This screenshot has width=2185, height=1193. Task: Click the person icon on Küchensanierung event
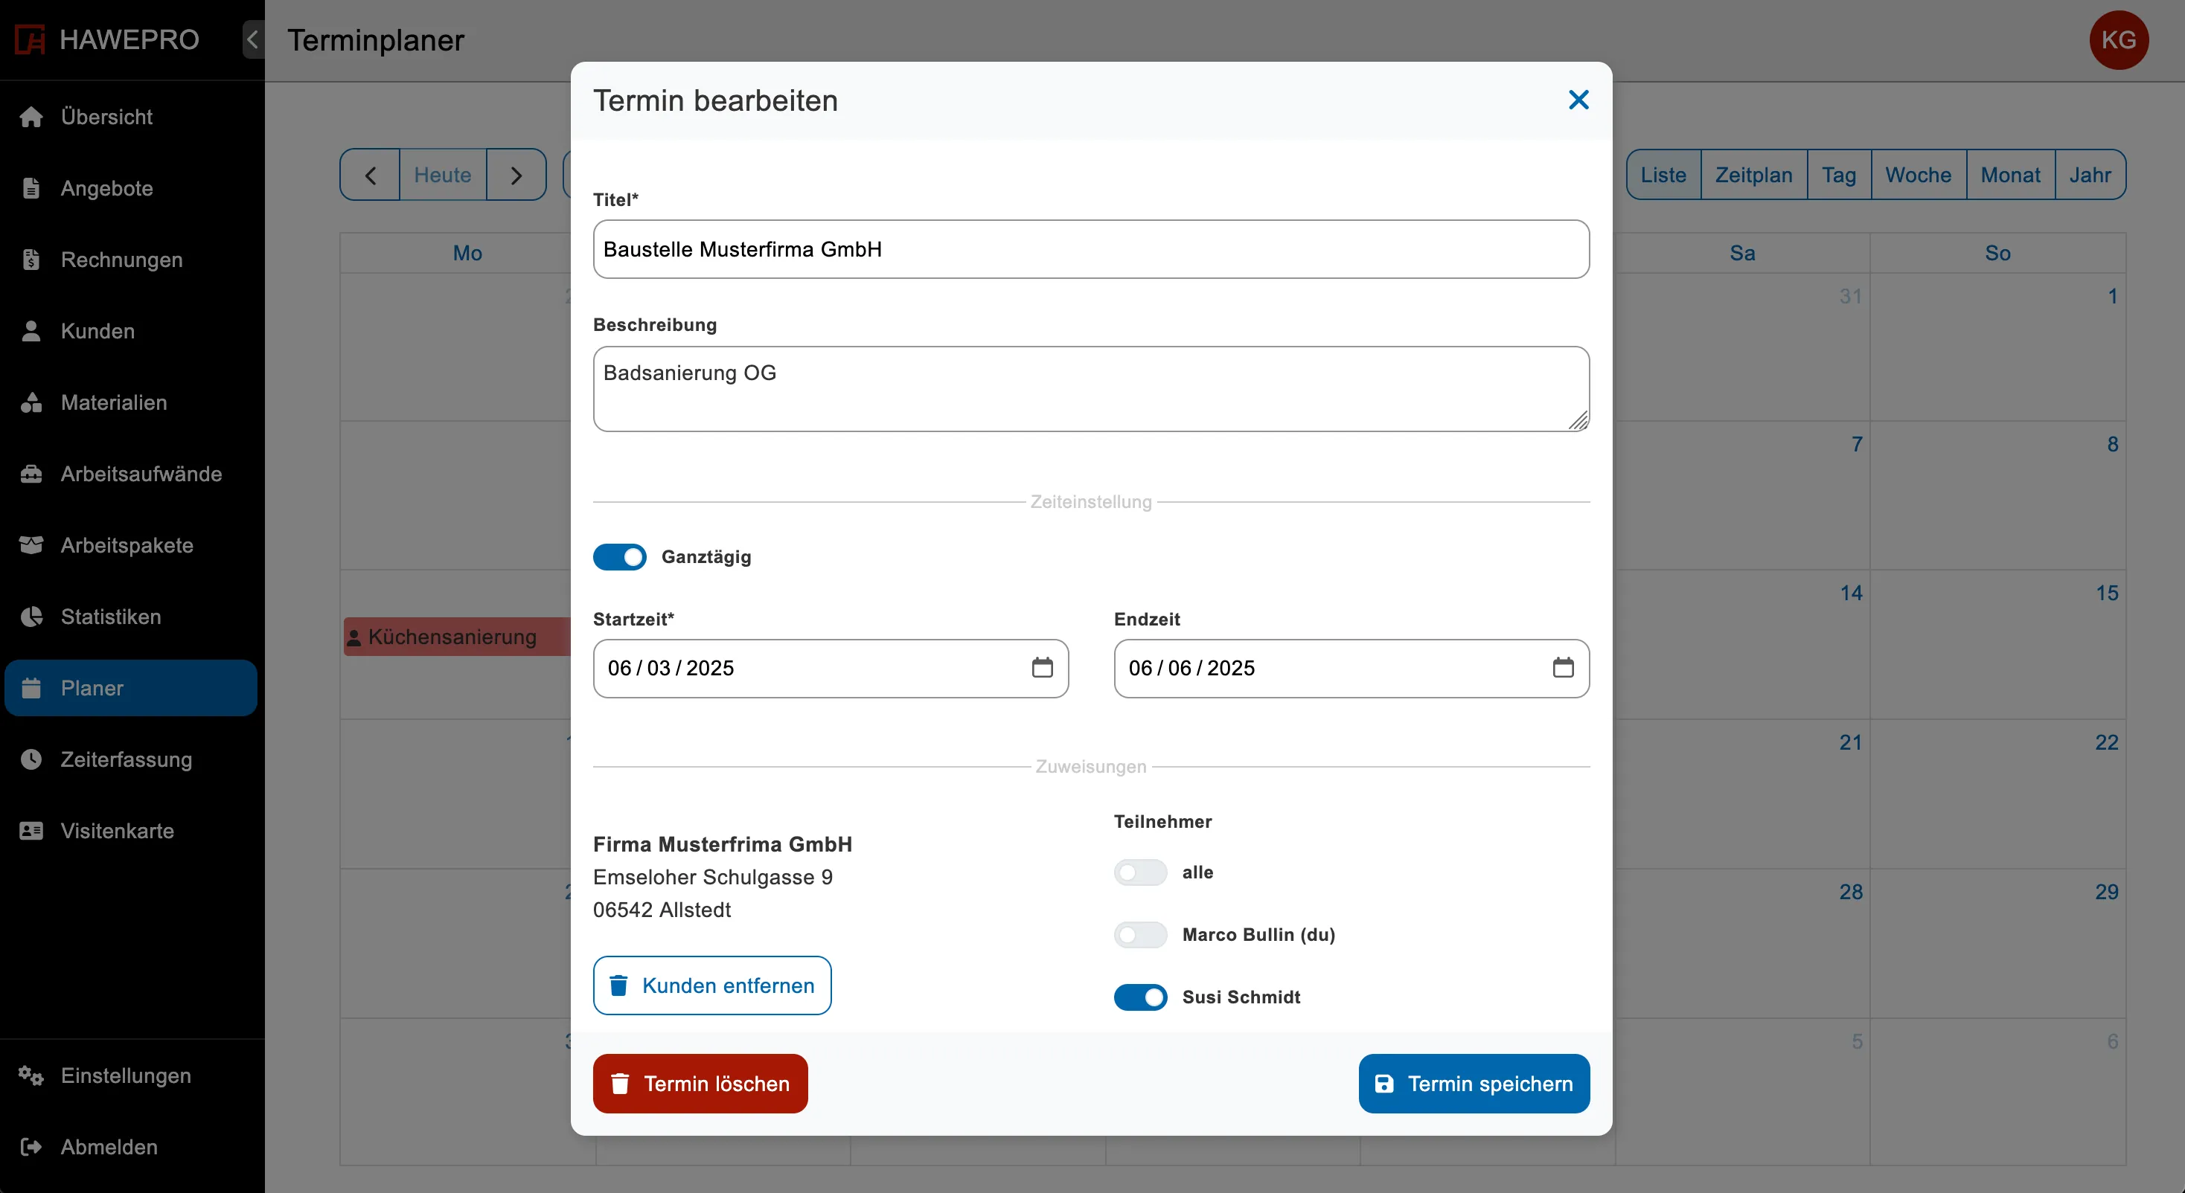353,637
